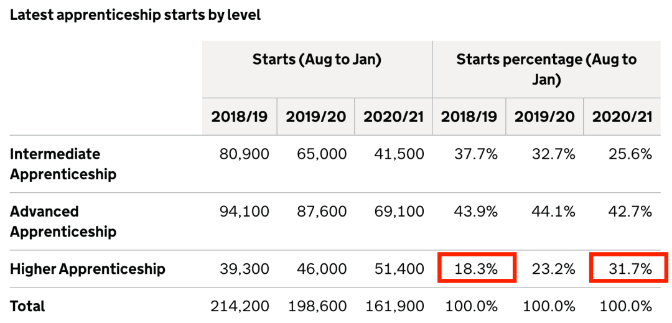Click the 214,200 total starts value
This screenshot has width=672, height=323.
240,306
